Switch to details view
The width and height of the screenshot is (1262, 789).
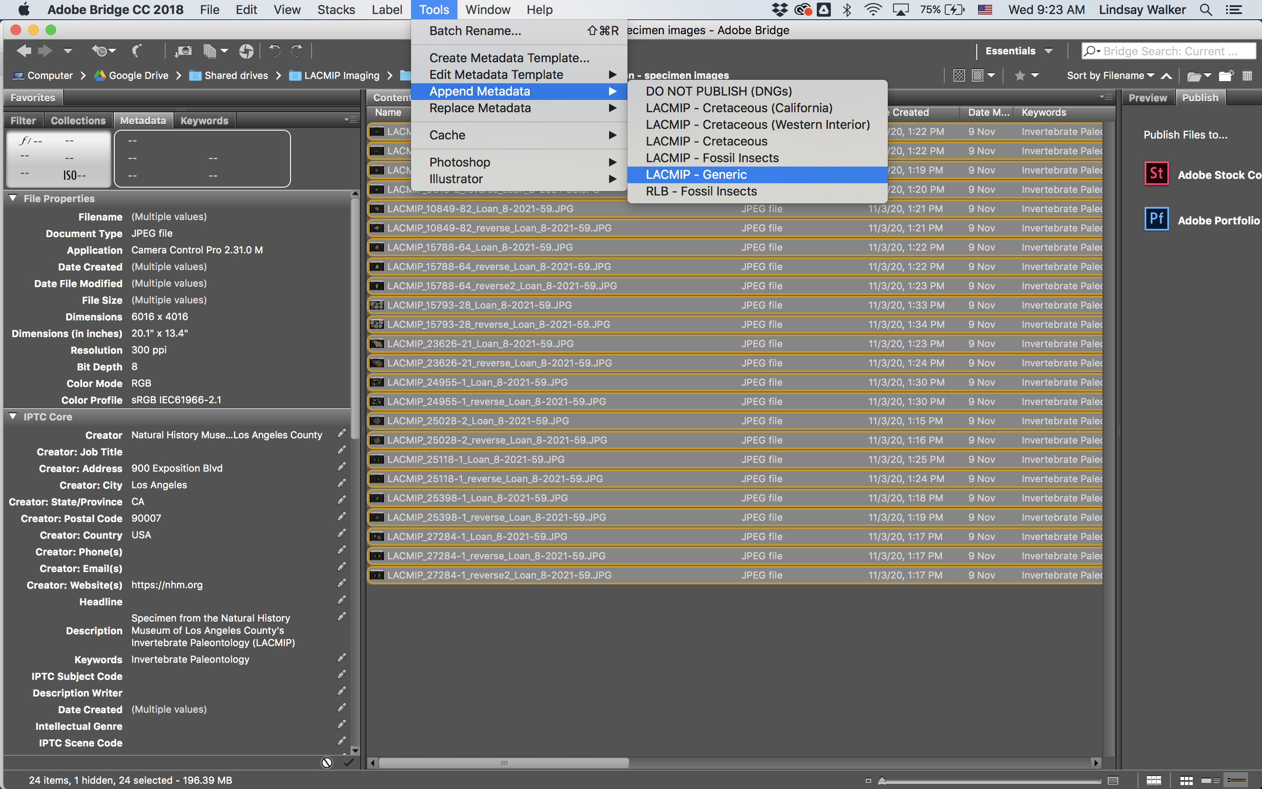1210,781
